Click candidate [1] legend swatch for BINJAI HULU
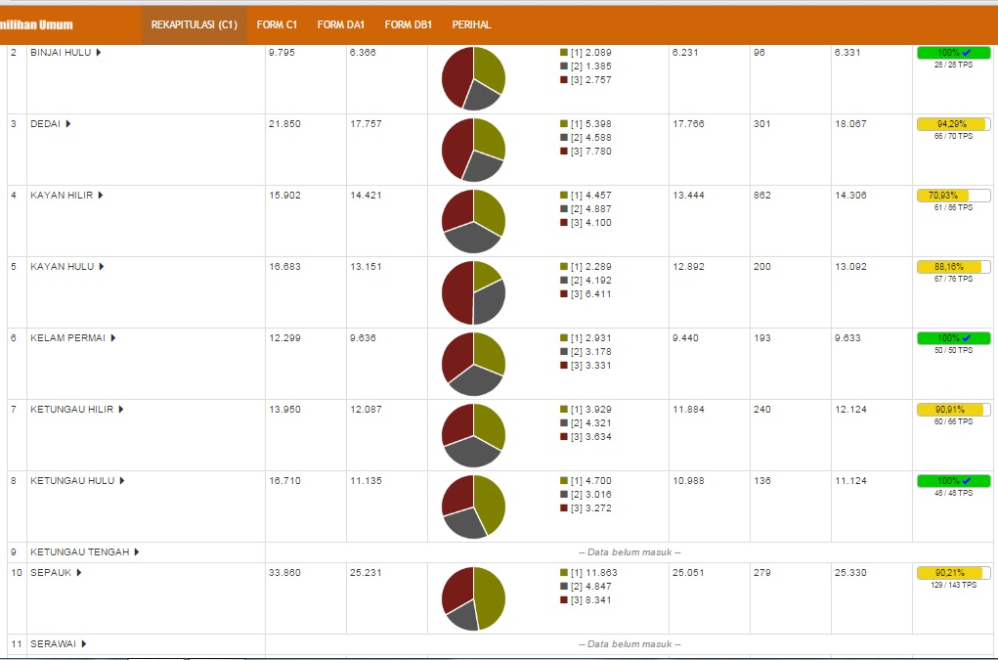 click(x=564, y=53)
